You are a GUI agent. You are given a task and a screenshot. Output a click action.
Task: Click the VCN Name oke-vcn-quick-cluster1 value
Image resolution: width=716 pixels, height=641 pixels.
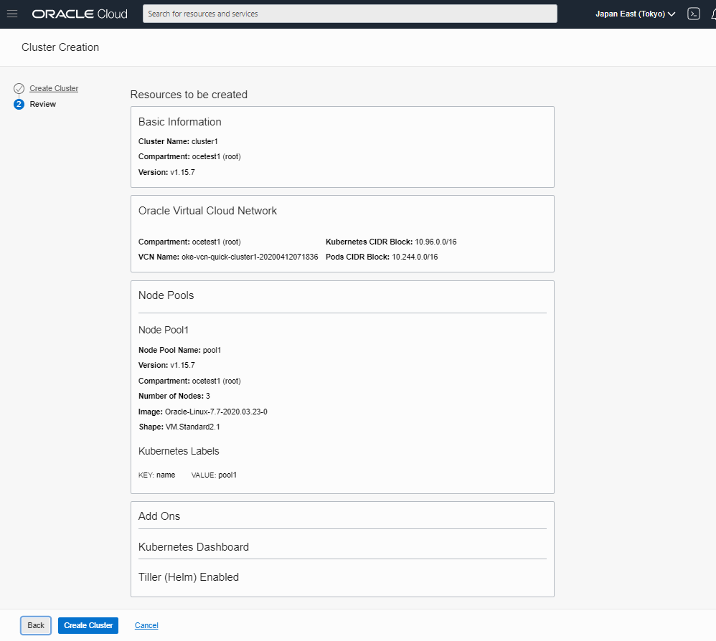tap(250, 257)
